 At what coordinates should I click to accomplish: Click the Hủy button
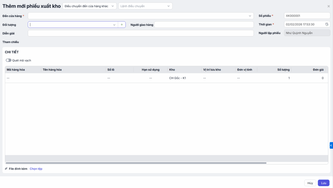click(310, 183)
